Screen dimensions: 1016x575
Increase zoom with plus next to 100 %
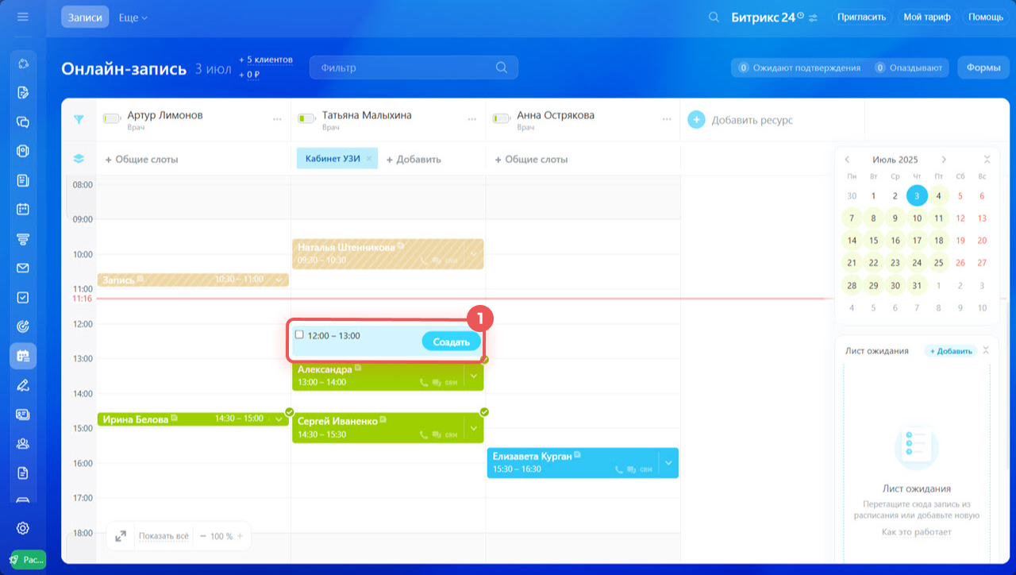240,536
